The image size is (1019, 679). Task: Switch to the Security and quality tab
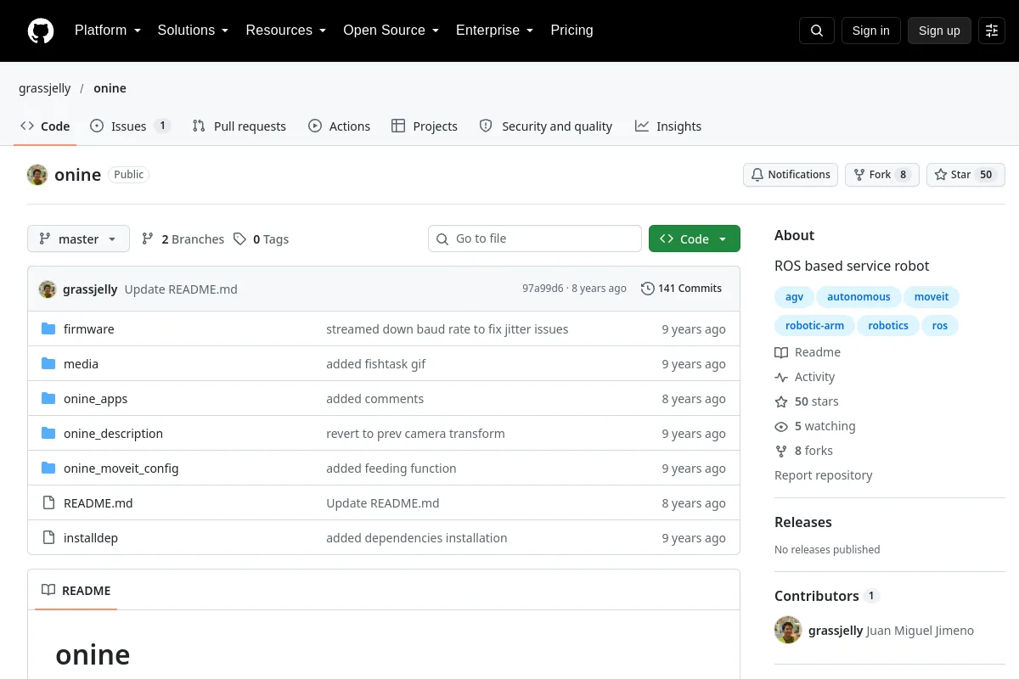coord(546,126)
